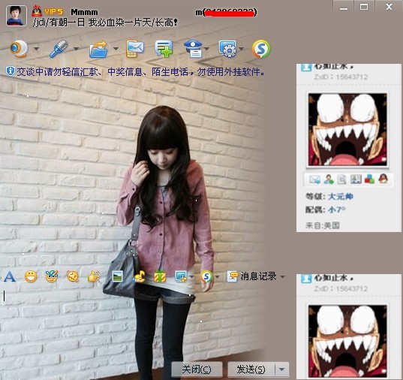Expand the remote desktop dropdown arrow
This screenshot has height=380, width=403.
coord(241,49)
